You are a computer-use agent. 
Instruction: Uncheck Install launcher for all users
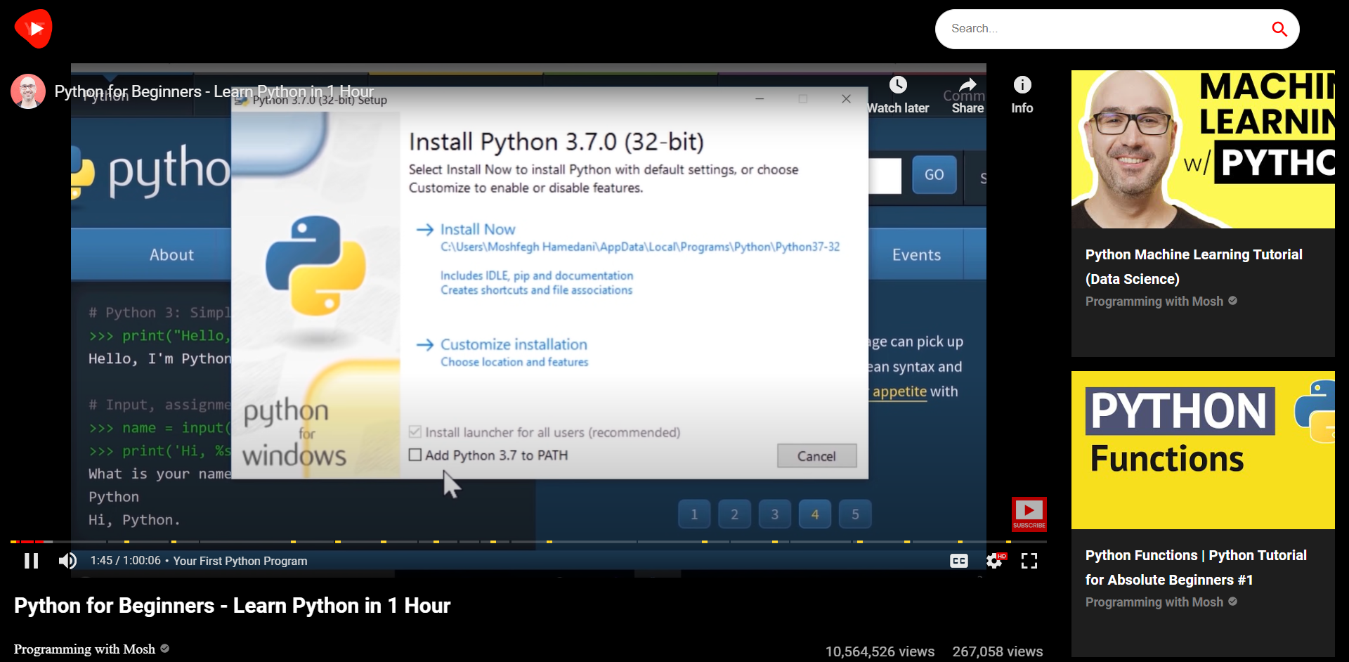point(416,431)
